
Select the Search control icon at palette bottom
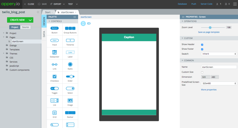(55, 125)
